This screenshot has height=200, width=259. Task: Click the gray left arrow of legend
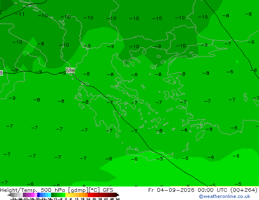tap(9, 195)
